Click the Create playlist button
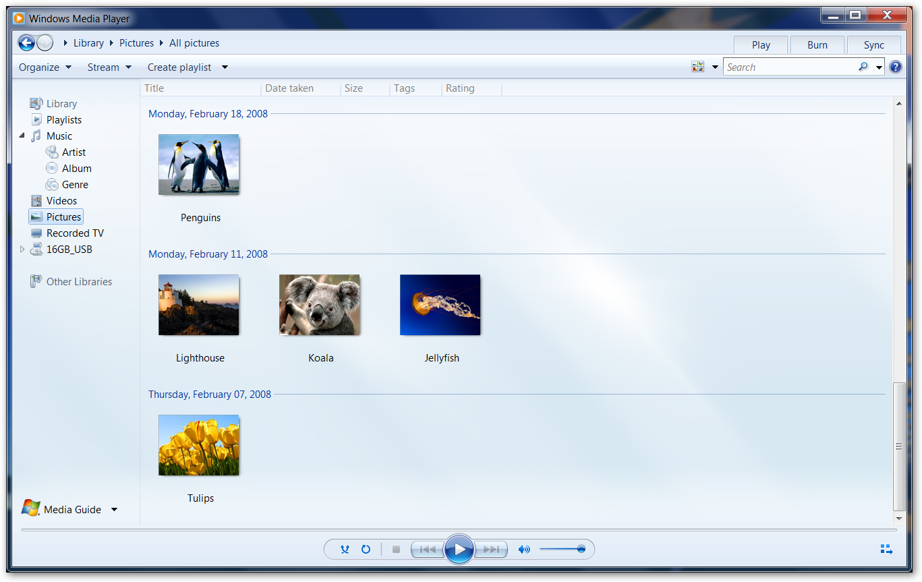 [179, 67]
